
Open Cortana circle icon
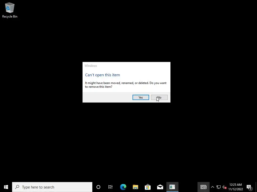(98, 187)
